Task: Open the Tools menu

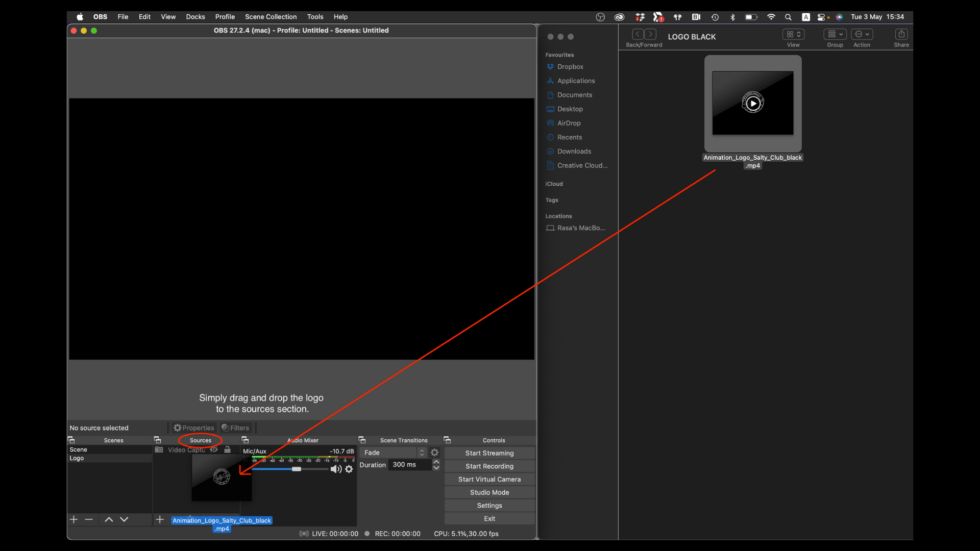Action: point(315,17)
